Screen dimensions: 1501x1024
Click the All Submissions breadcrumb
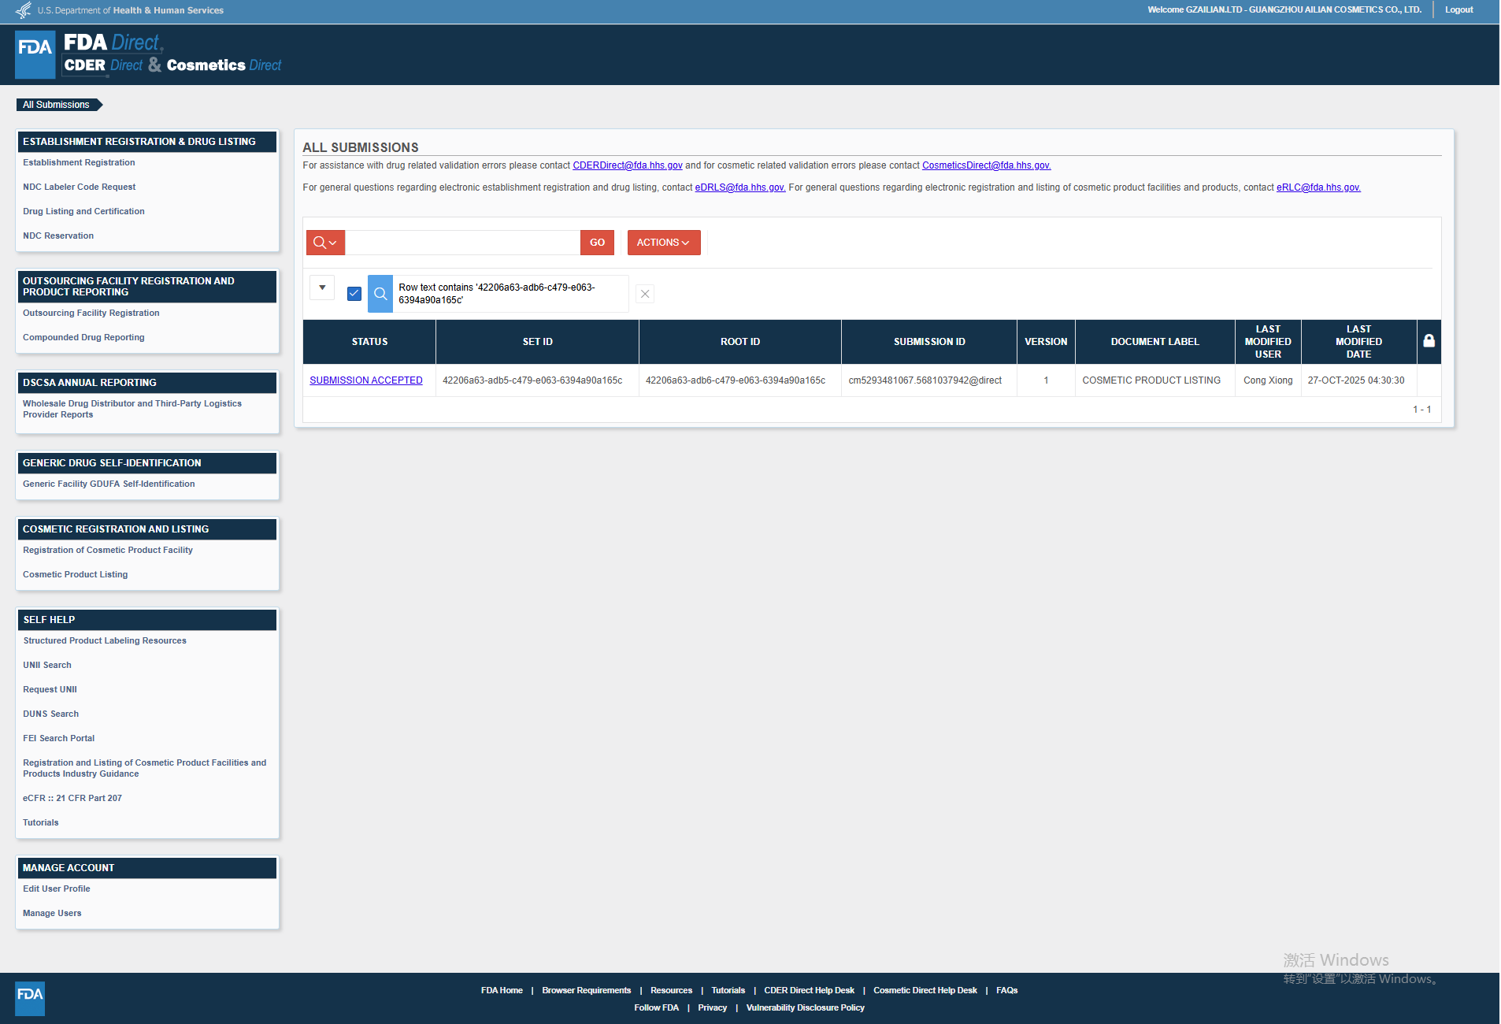pyautogui.click(x=57, y=105)
